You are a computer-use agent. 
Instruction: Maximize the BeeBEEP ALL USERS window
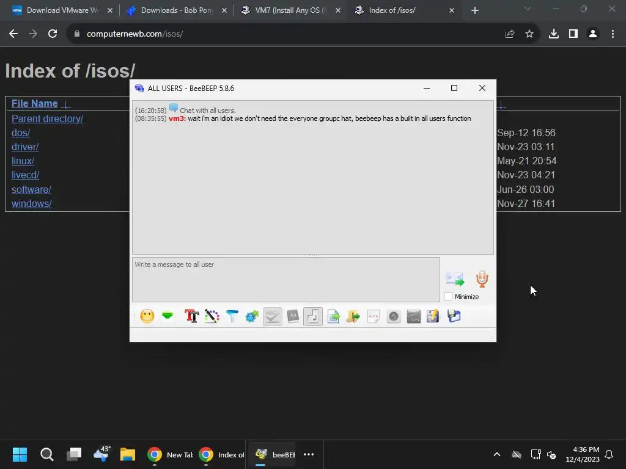[x=454, y=88]
